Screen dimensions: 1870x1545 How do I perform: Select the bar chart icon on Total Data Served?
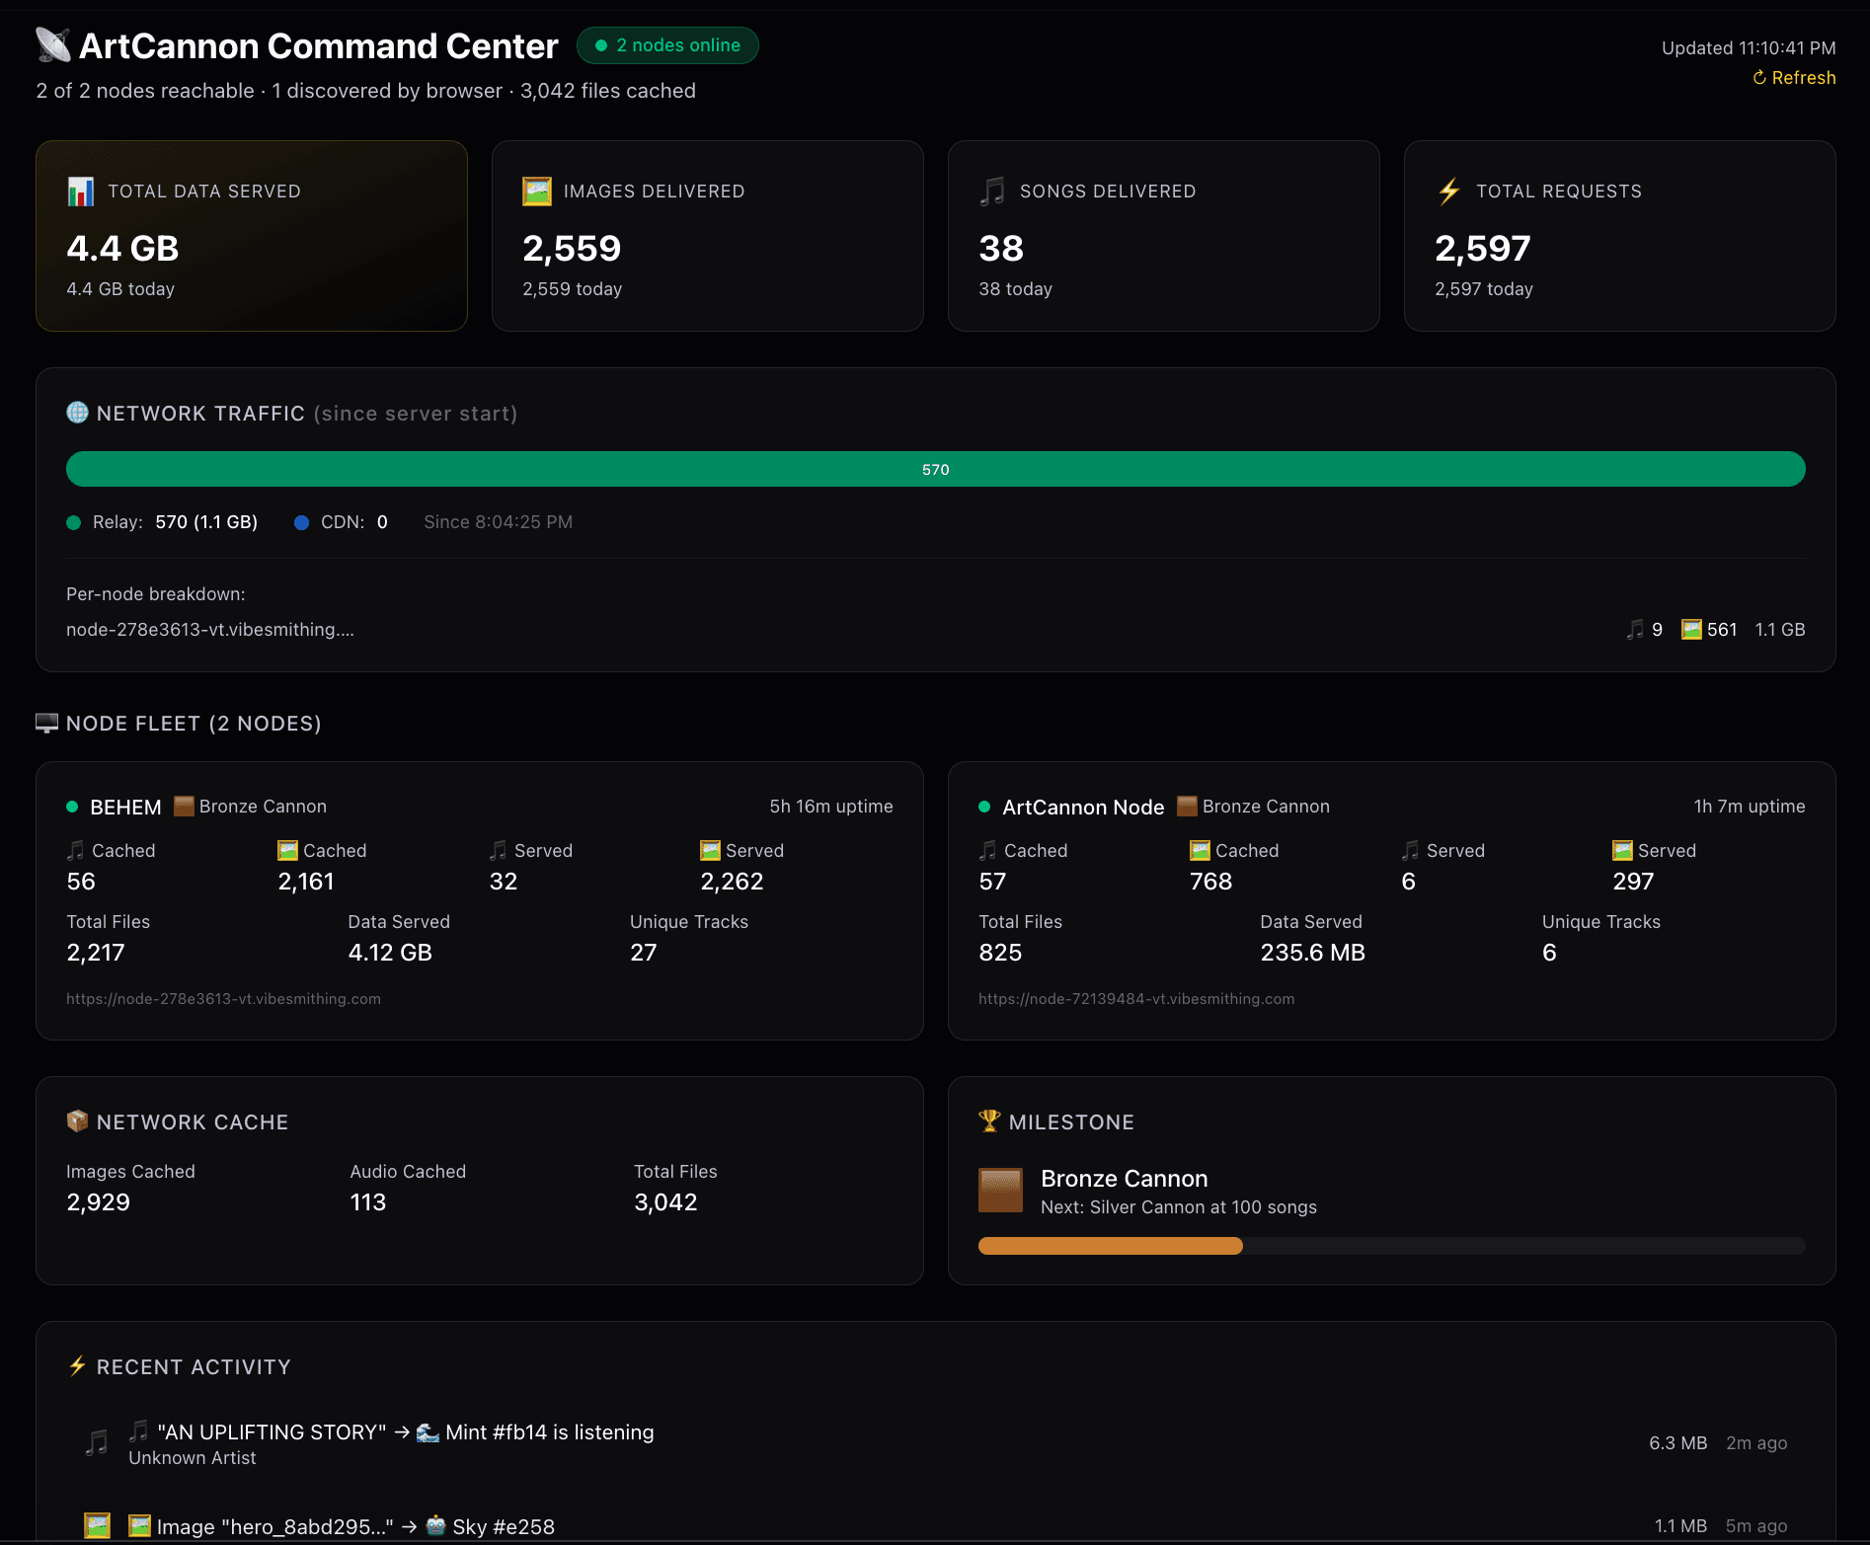82,192
